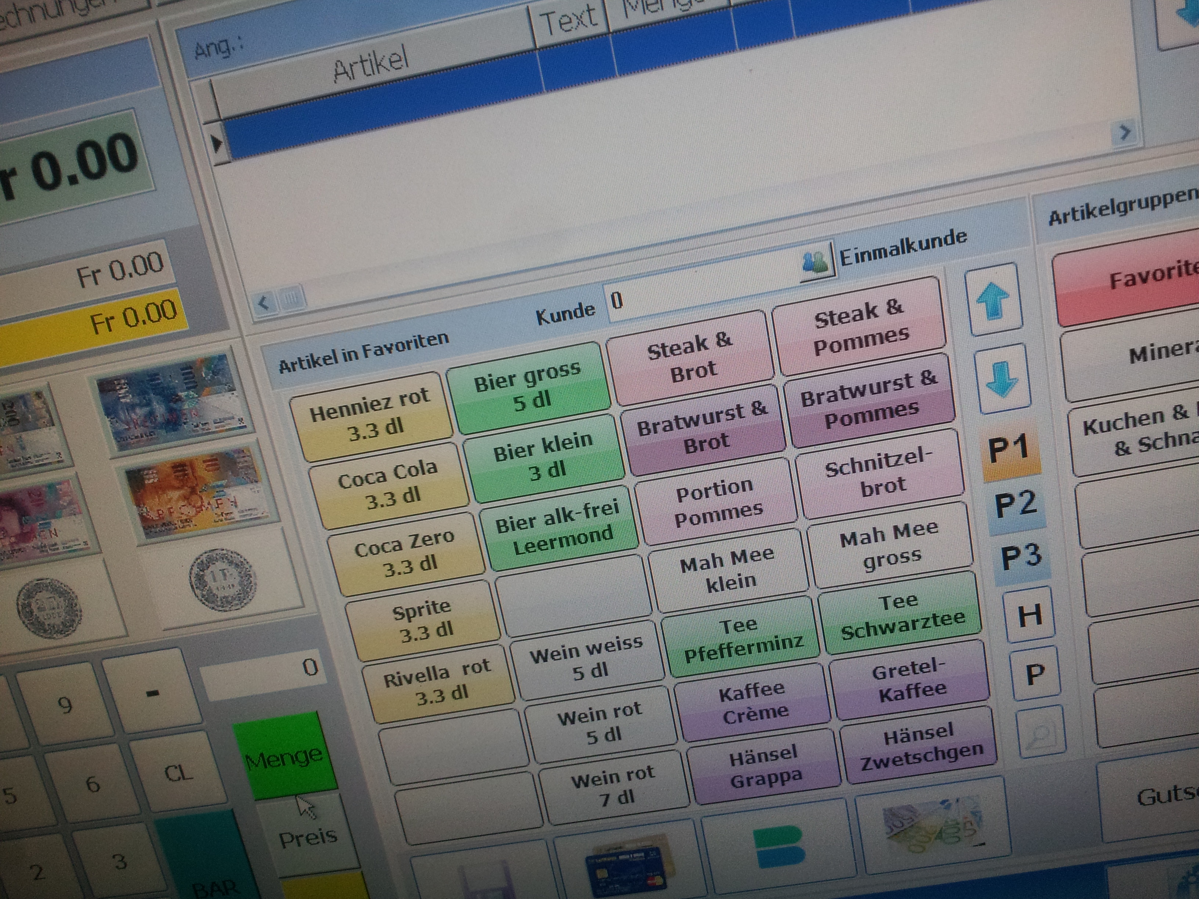Select the green-blue B payment icon
Viewport: 1199px width, 899px height.
(x=779, y=846)
